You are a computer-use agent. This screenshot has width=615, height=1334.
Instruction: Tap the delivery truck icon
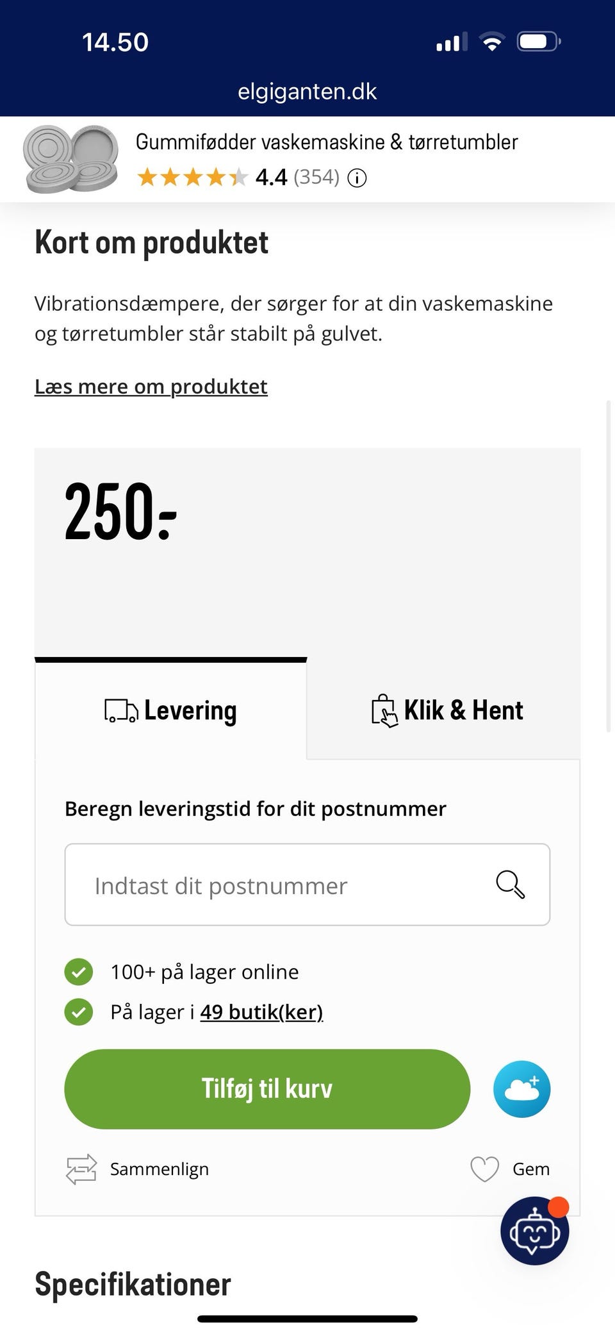click(121, 711)
